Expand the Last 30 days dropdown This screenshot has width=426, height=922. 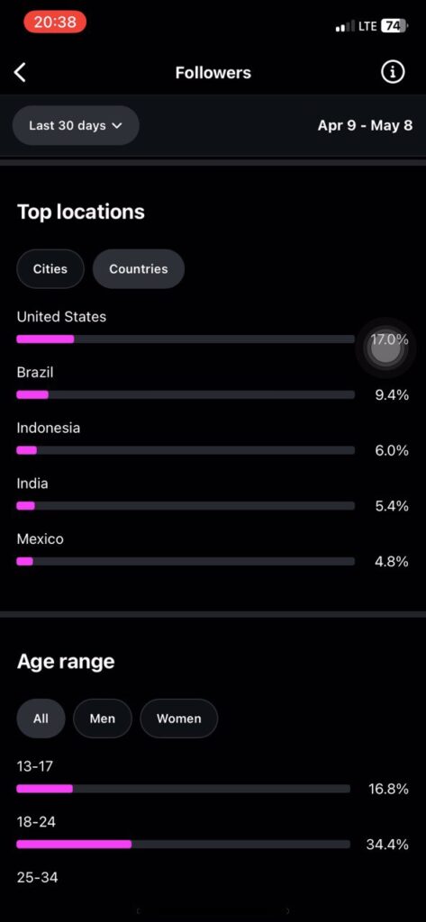[x=76, y=125]
